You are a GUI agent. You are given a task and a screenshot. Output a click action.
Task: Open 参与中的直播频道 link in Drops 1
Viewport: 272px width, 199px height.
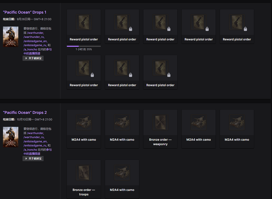[x=32, y=53]
